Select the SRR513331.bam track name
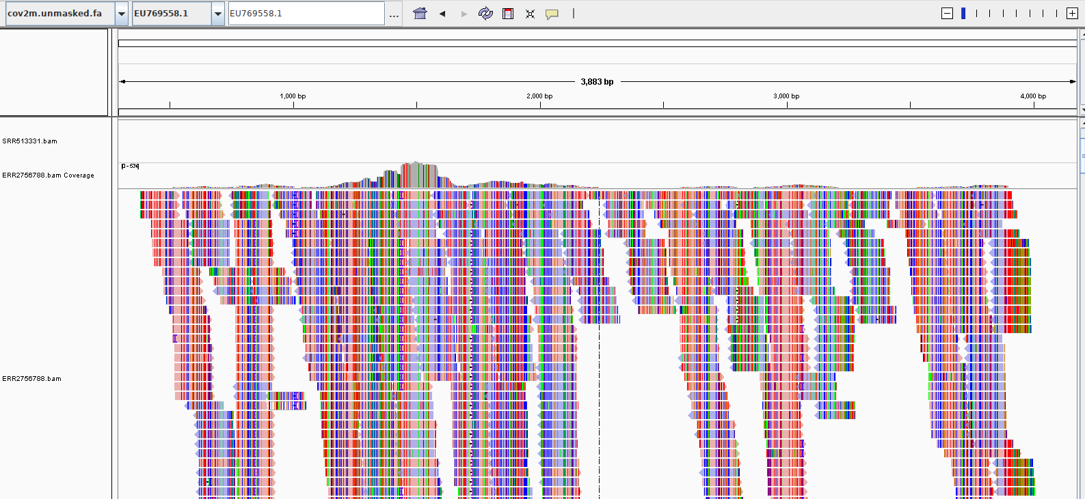This screenshot has width=1085, height=499. point(29,141)
